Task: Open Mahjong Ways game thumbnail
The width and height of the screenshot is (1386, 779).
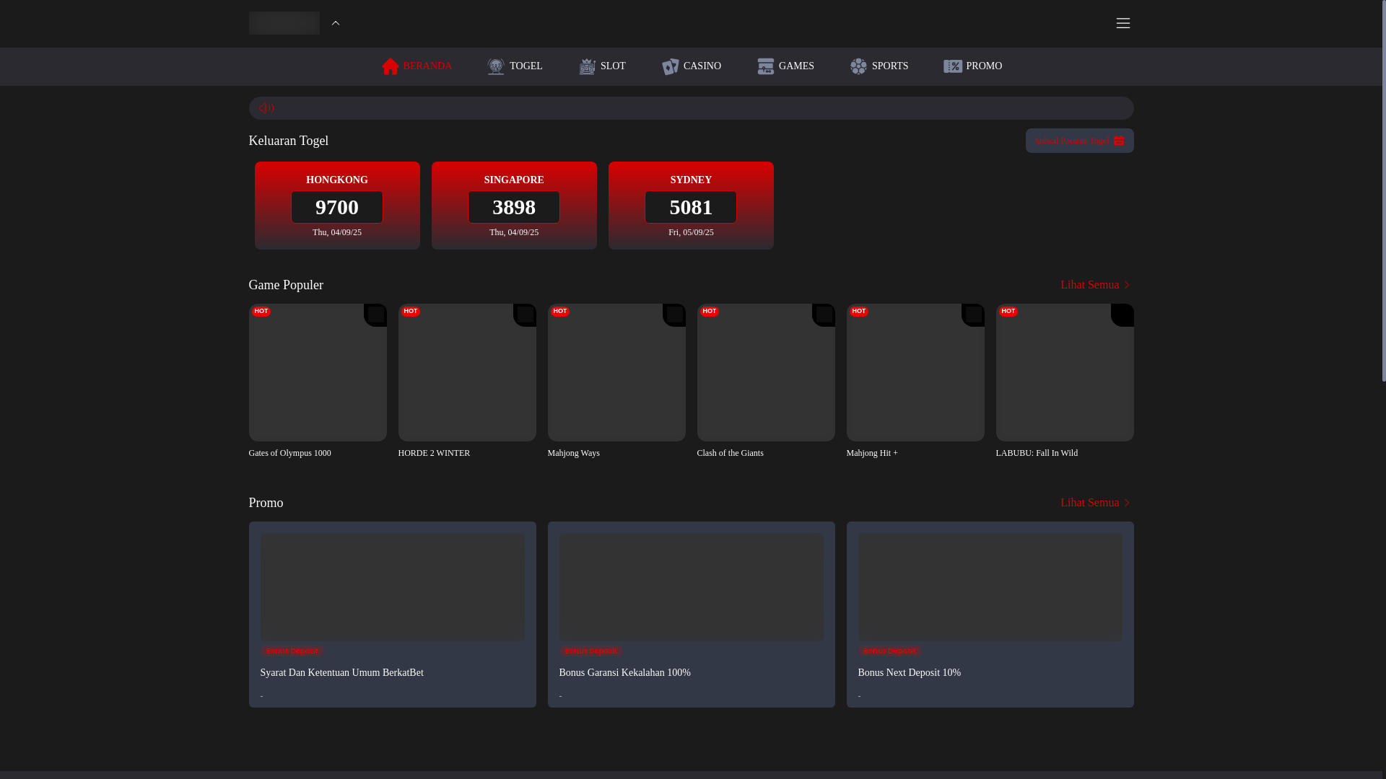Action: point(616,372)
